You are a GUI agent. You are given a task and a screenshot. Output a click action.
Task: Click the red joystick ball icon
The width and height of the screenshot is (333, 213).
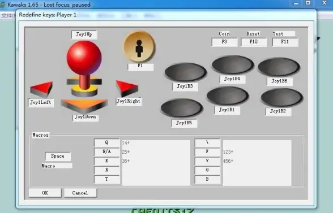point(84,58)
